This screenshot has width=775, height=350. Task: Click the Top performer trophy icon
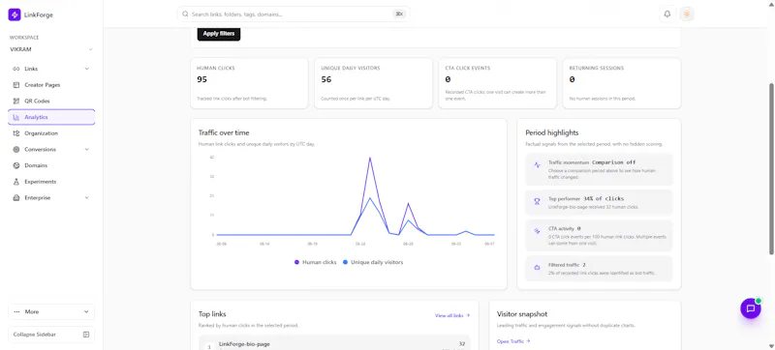[537, 202]
